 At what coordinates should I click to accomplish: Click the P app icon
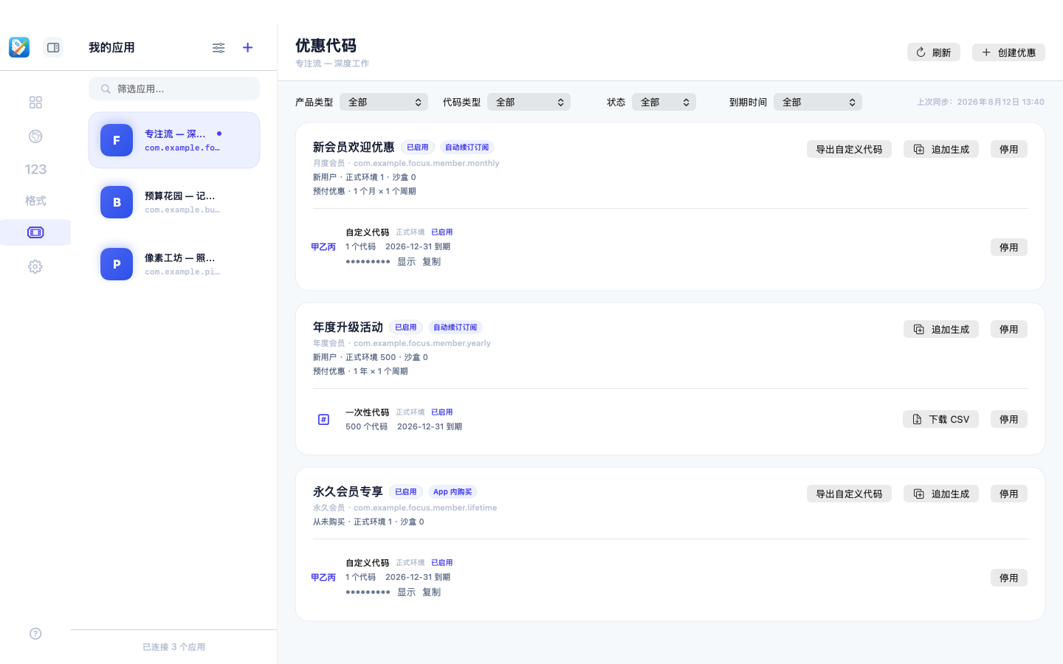117,264
